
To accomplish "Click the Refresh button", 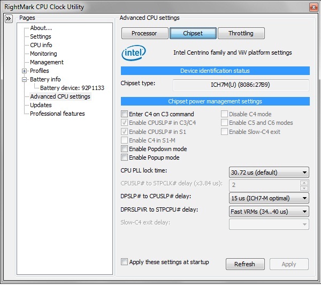I will click(x=245, y=264).
